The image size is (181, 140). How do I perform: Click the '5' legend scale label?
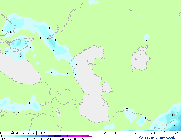coord(28,139)
